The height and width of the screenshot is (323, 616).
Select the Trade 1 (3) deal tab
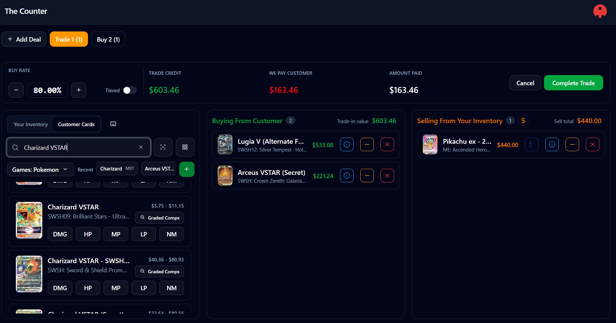[x=69, y=39]
